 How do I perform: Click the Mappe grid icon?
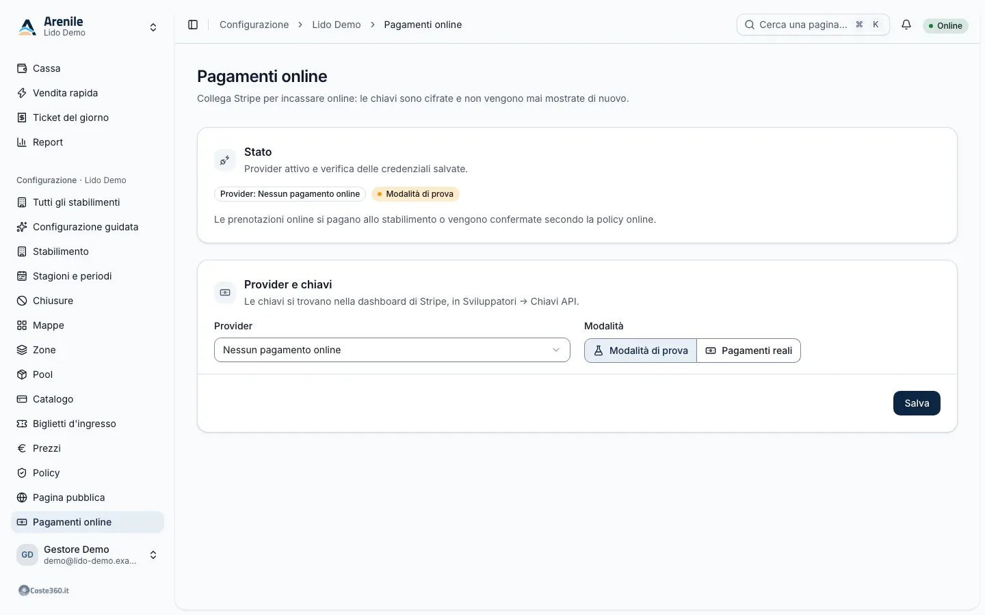tap(22, 325)
